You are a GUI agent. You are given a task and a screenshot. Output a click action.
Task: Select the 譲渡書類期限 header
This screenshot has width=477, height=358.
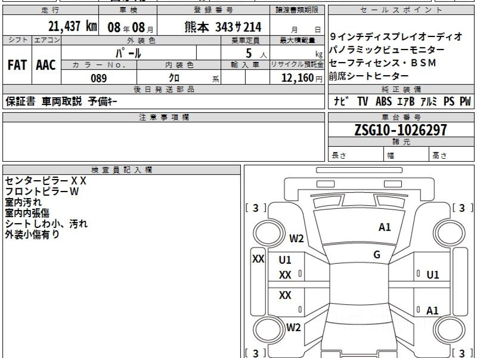(x=297, y=10)
